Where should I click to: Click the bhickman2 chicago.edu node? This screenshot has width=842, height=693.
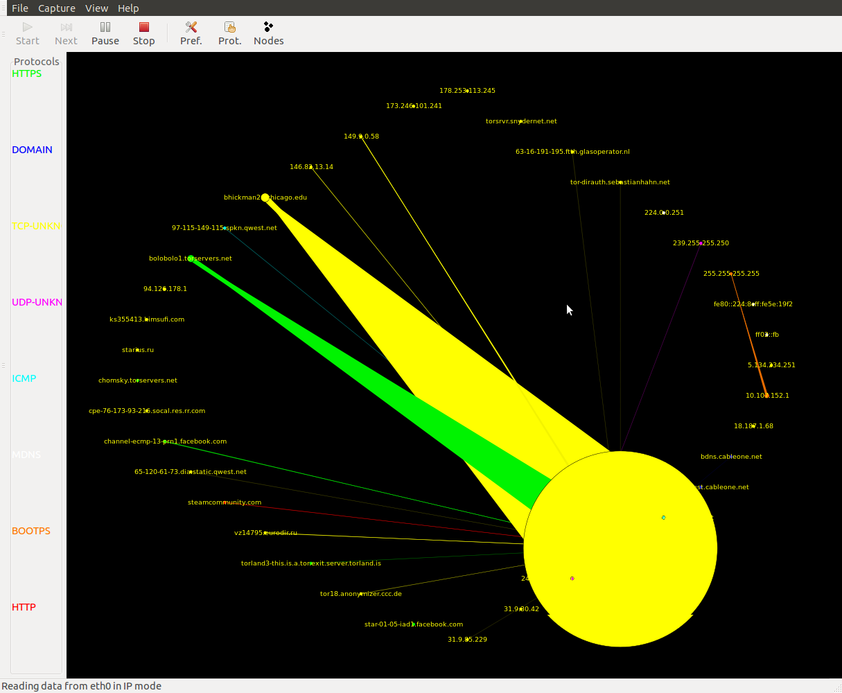[265, 198]
